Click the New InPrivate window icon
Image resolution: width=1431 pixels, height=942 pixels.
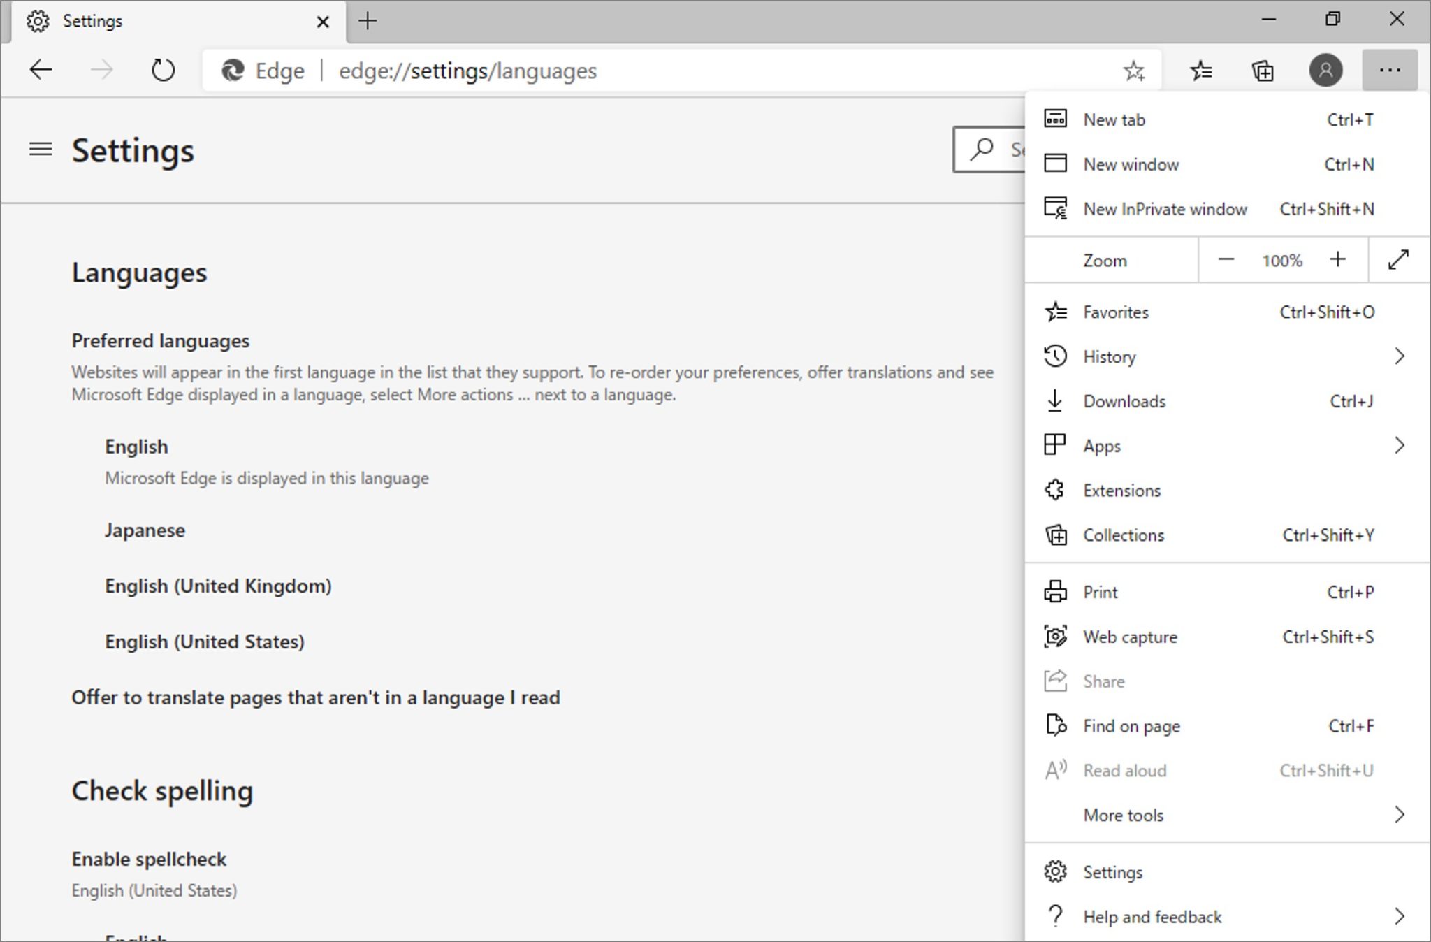tap(1056, 208)
